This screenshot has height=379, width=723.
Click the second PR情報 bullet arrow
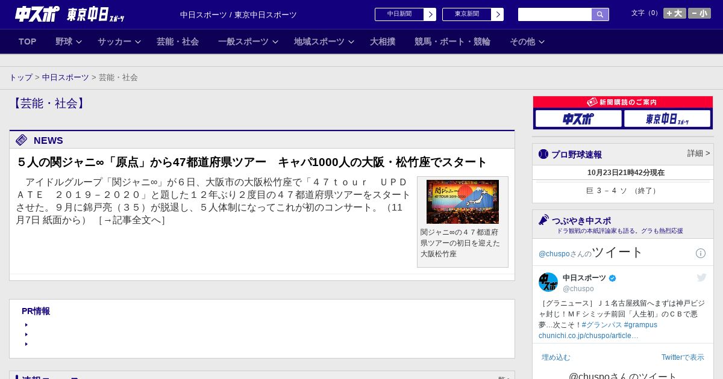point(27,334)
